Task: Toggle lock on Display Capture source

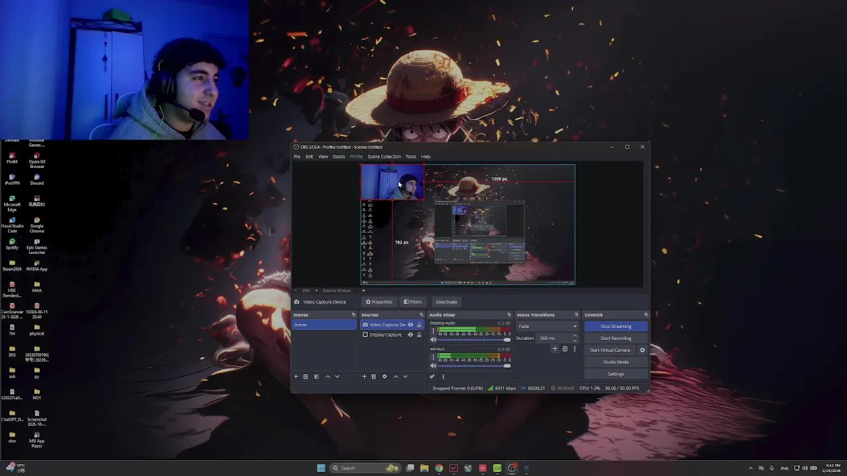Action: point(419,335)
